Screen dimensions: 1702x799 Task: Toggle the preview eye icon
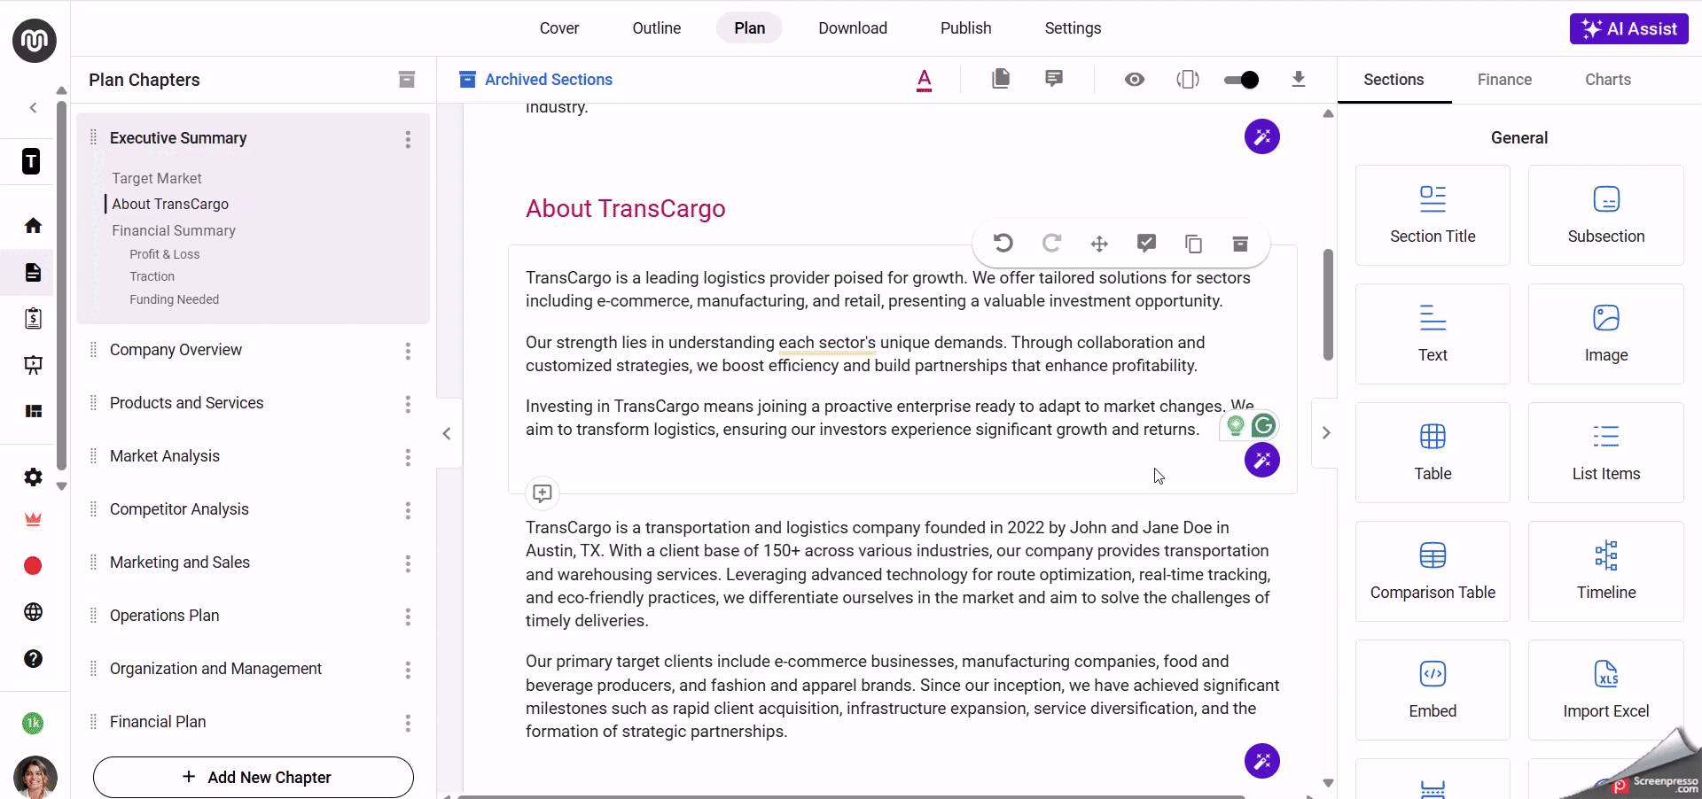(x=1135, y=80)
